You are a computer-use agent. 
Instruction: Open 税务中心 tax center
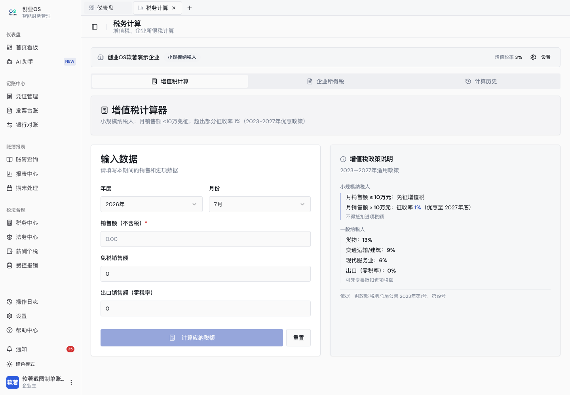[x=40, y=223]
